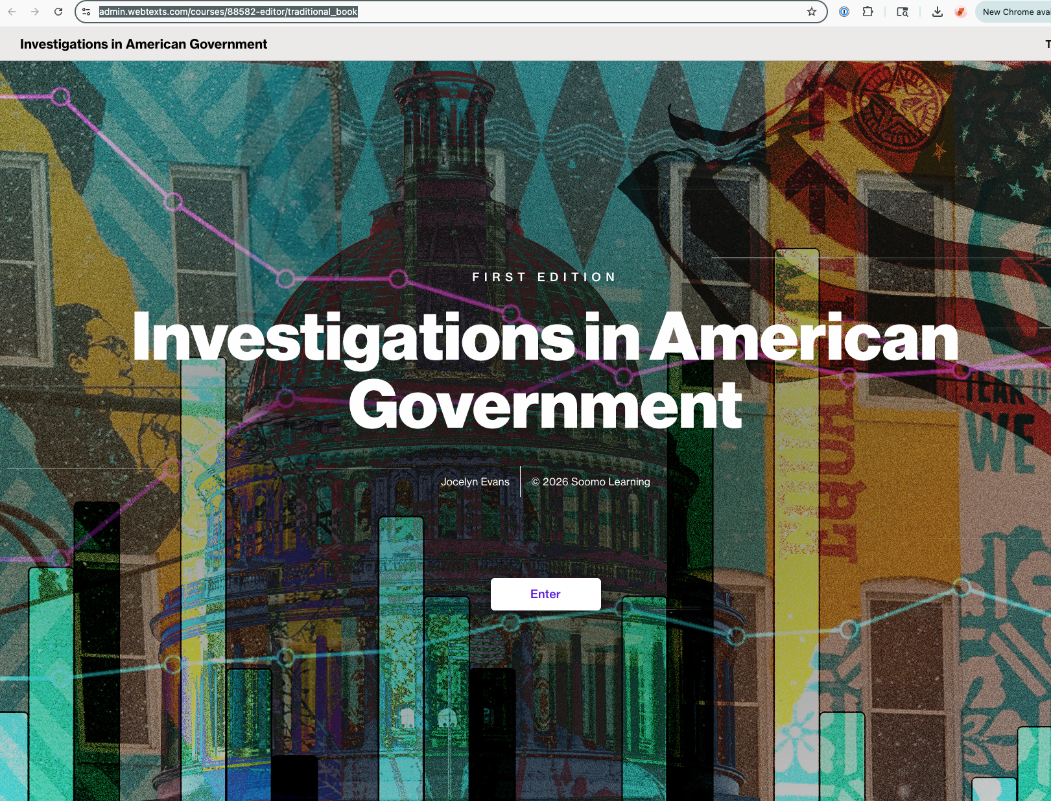Click the author name Jocelyn Evans
This screenshot has width=1051, height=801.
pyautogui.click(x=475, y=482)
